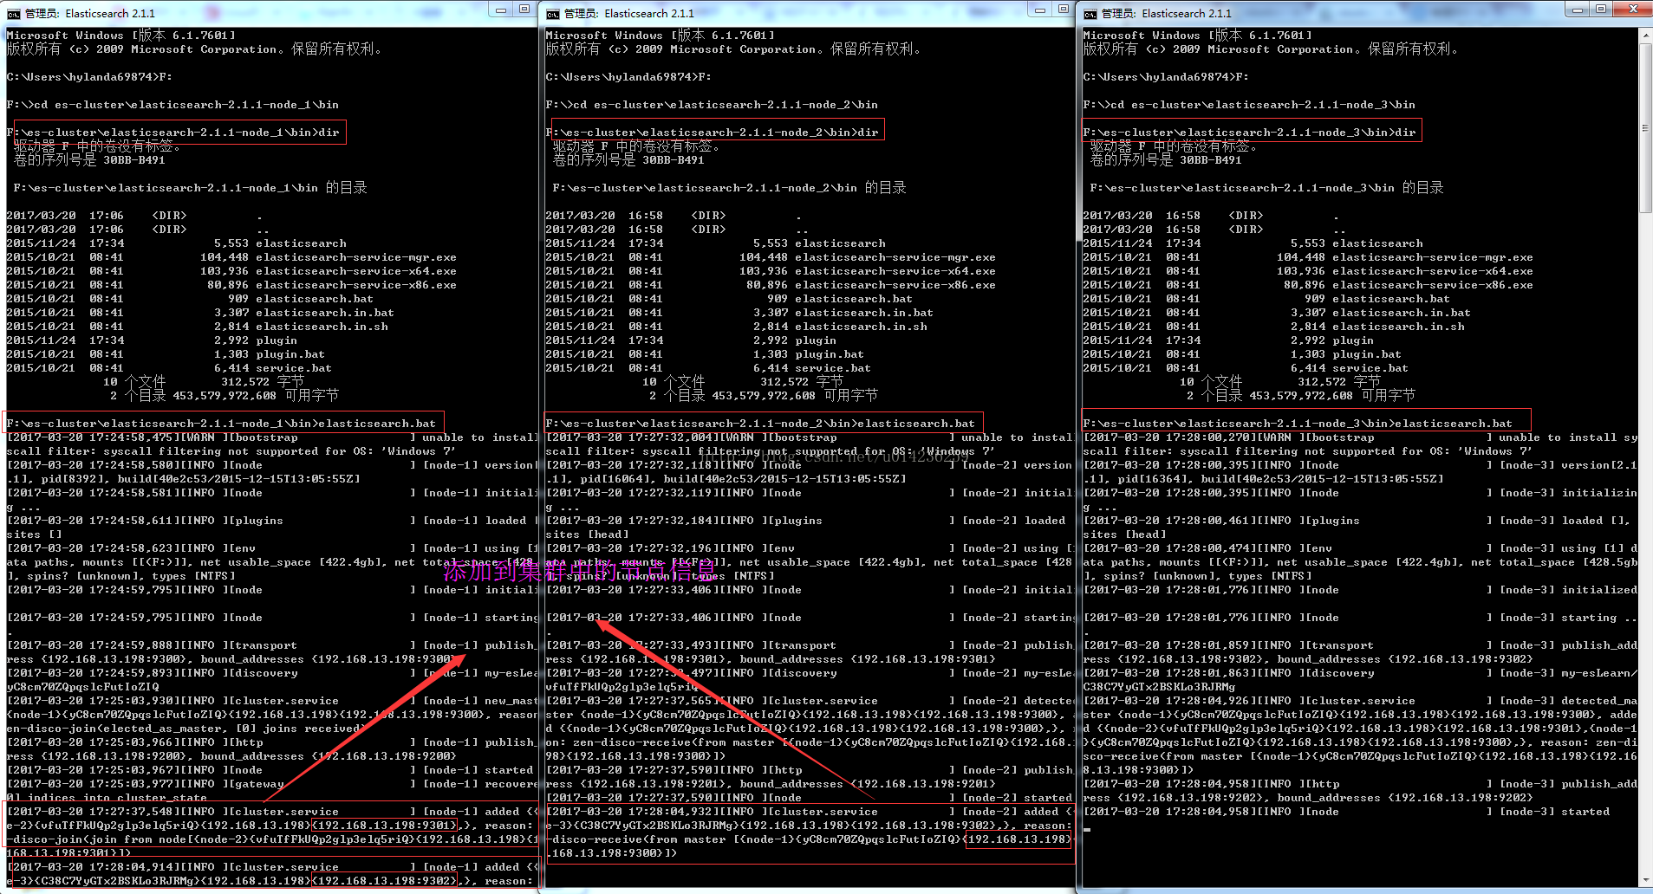Screen dimensions: 1653x894
Task: Open the system menu icon of the middle console window
Action: tap(551, 13)
